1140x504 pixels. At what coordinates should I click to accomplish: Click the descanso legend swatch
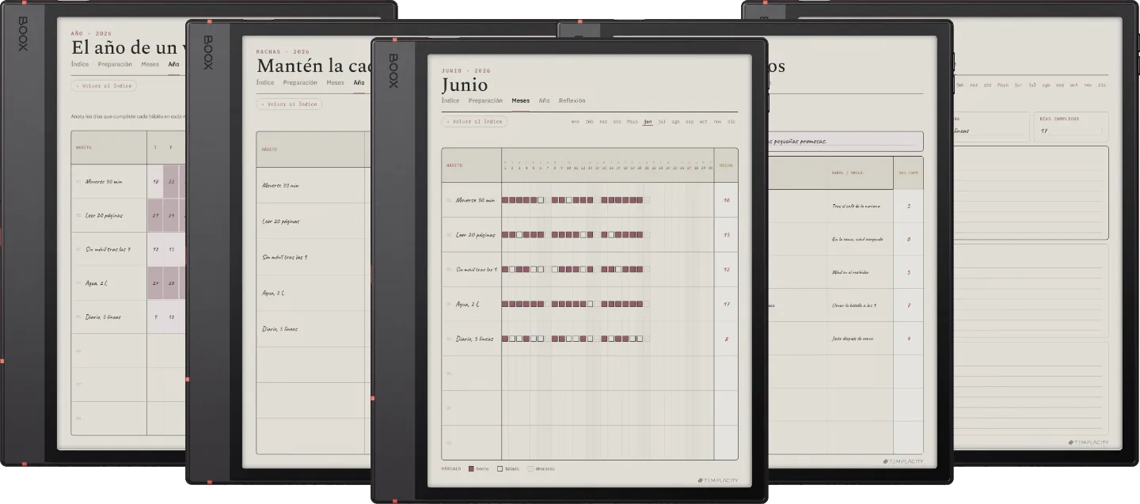click(x=530, y=468)
